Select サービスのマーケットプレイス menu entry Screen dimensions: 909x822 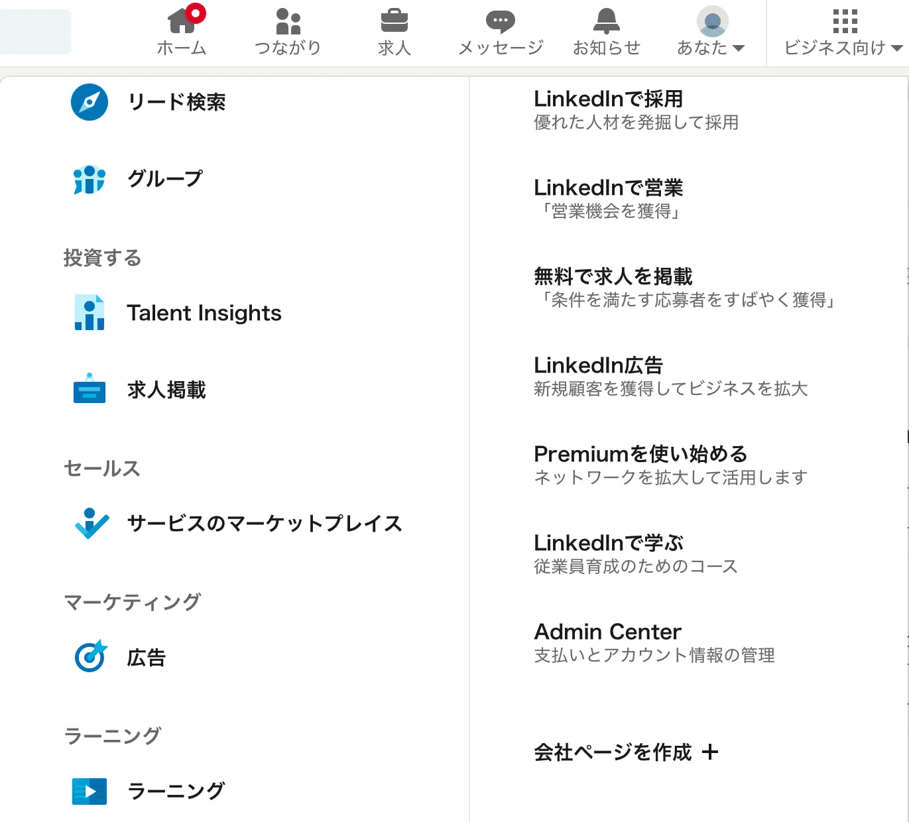[x=265, y=524]
